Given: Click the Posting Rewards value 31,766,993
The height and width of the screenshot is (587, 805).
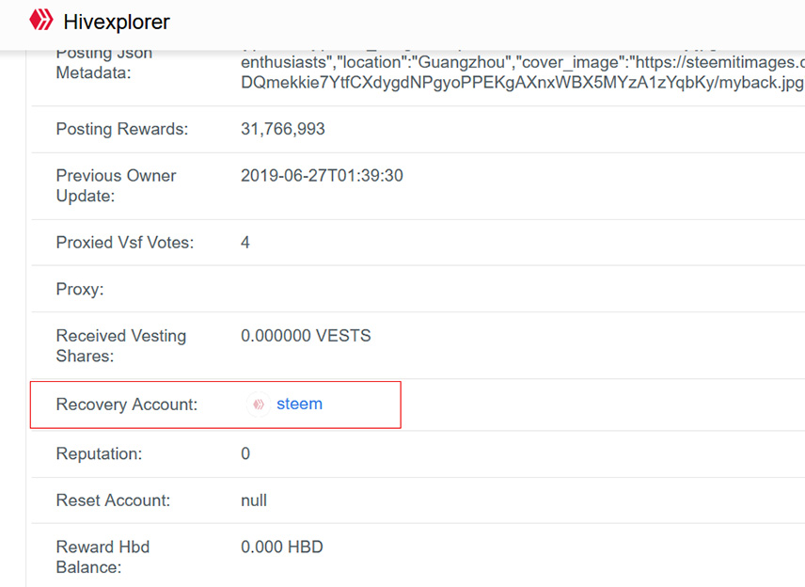Looking at the screenshot, I should coord(282,129).
